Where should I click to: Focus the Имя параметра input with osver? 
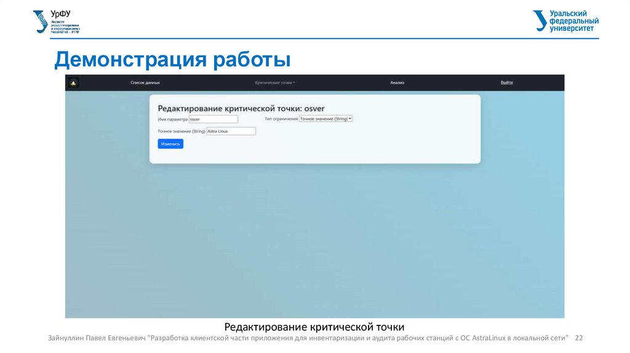coord(213,119)
